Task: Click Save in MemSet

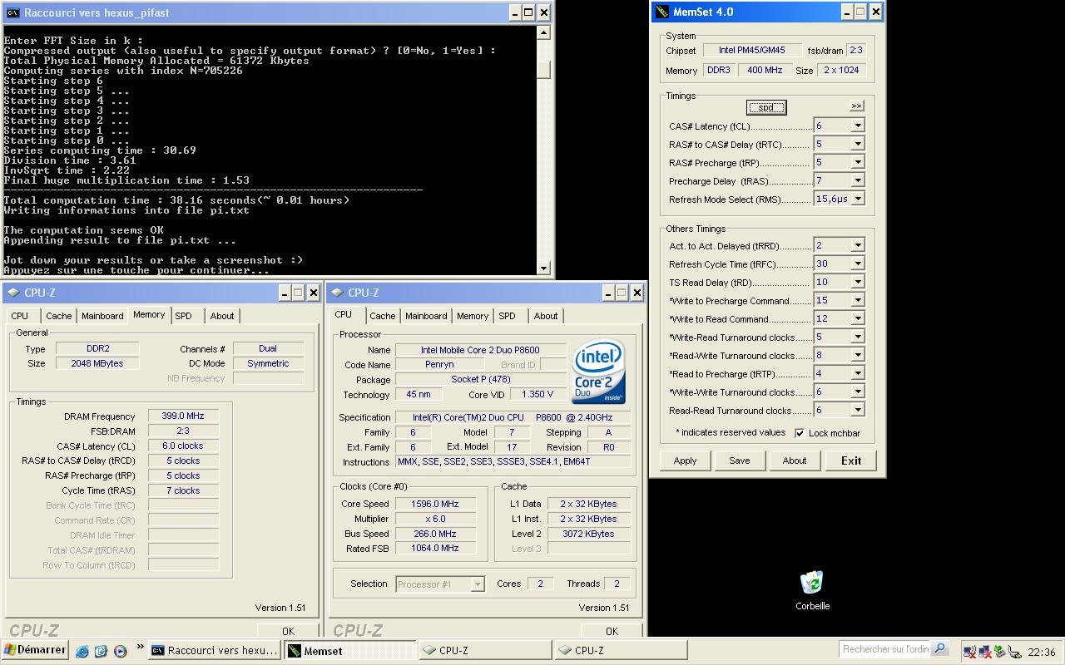Action: click(739, 461)
